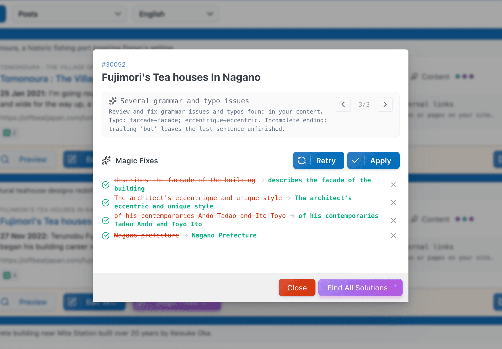Click the checkmark icon inside the Apply button
The width and height of the screenshot is (502, 349).
356,160
